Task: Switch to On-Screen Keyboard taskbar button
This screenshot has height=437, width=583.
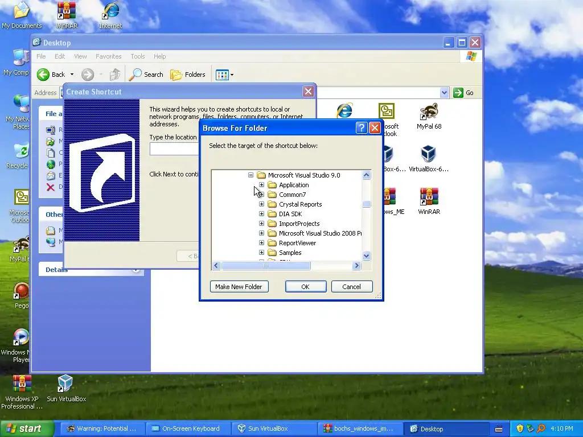Action: pos(187,428)
